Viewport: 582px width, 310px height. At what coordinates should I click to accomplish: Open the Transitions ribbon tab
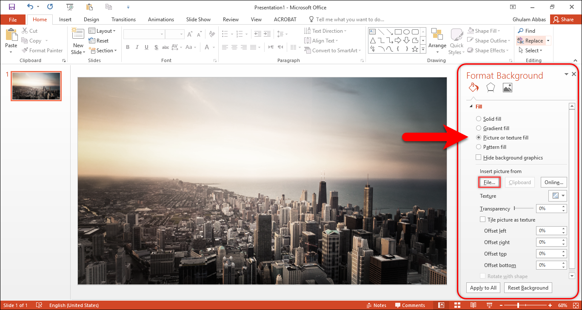coord(123,20)
